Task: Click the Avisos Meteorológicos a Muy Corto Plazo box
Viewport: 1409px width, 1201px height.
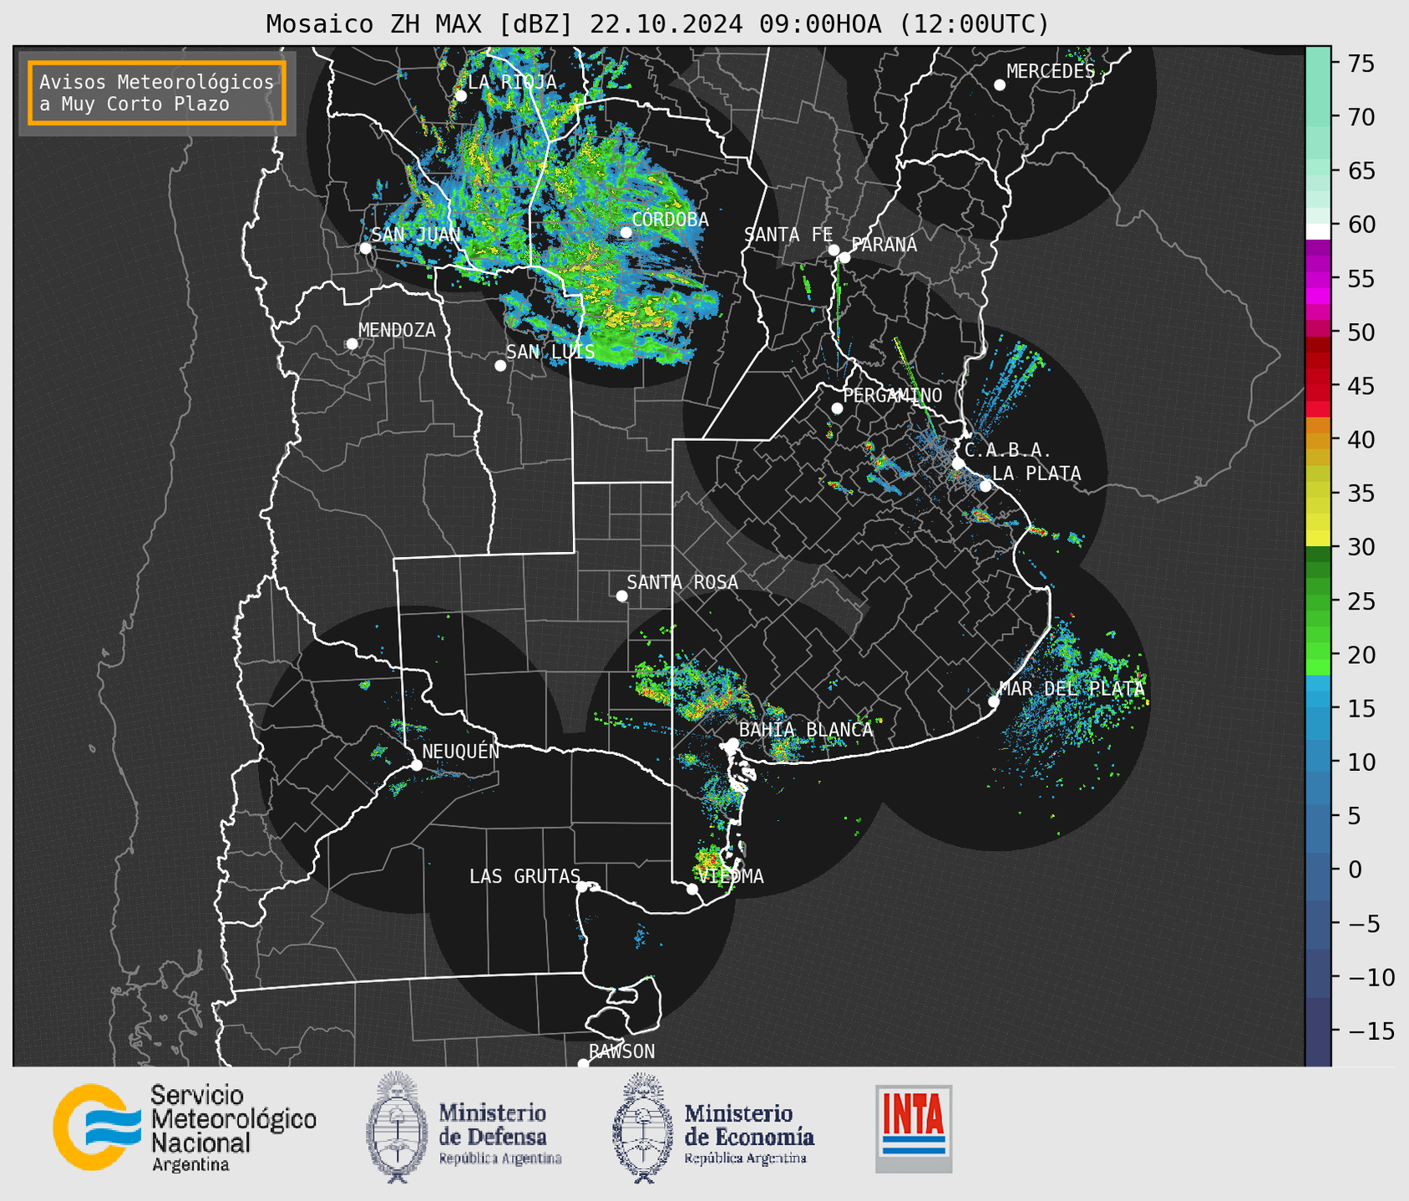Action: pos(157,93)
